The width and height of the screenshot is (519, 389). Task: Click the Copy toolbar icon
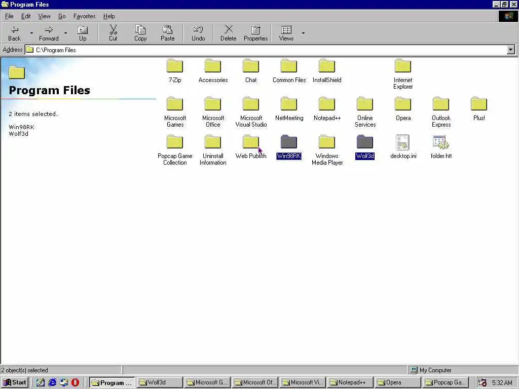tap(140, 33)
